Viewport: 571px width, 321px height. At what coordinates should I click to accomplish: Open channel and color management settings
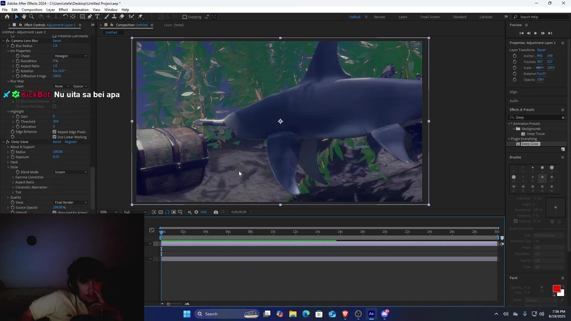click(190, 212)
